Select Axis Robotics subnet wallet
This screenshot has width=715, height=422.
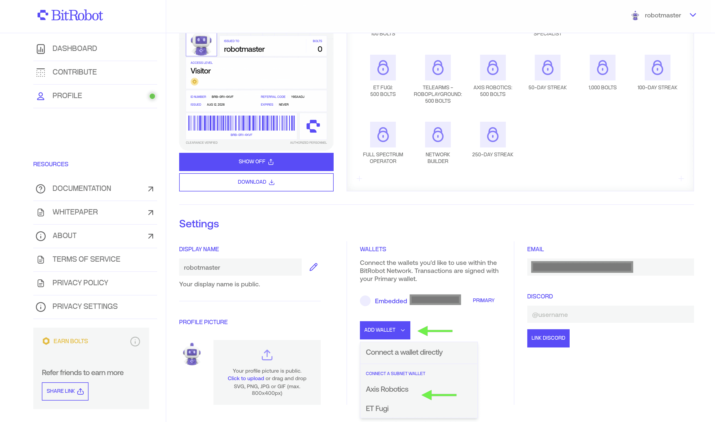coord(419,389)
